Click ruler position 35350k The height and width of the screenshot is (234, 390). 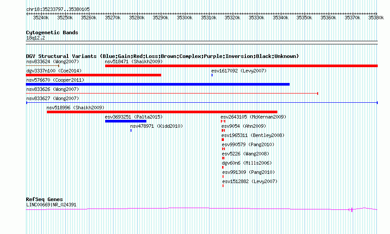[x=304, y=18]
